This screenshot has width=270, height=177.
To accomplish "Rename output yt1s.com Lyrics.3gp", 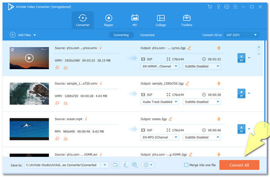I will coord(189,48).
